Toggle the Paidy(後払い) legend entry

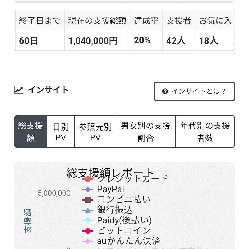click(88, 220)
